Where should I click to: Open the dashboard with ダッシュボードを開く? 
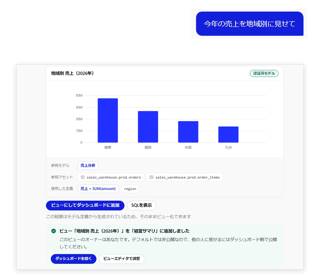click(73, 259)
